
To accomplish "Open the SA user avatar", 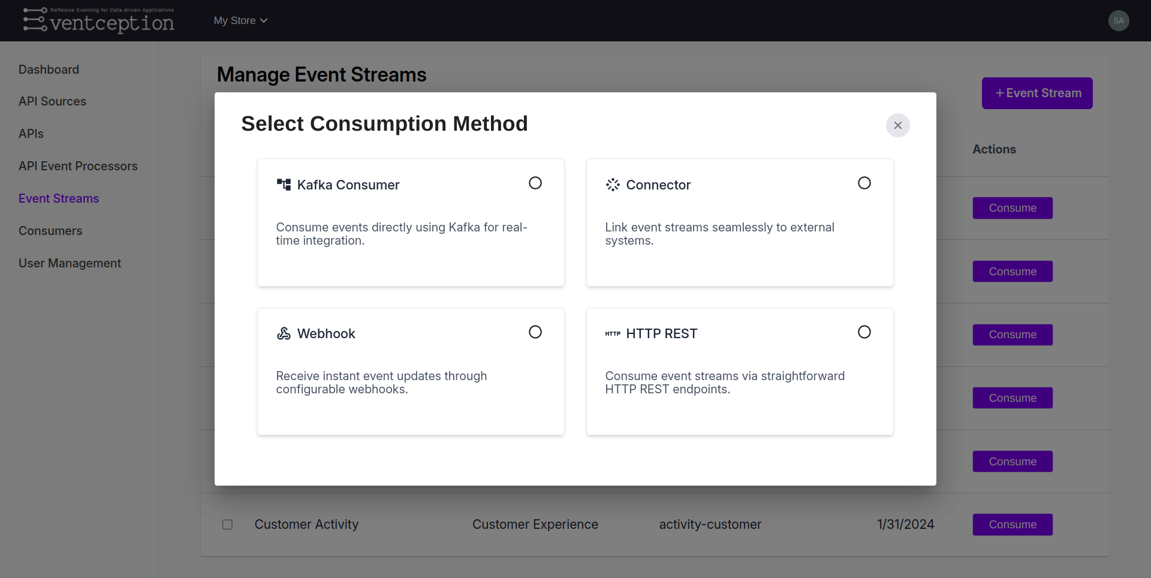I will click(1119, 20).
